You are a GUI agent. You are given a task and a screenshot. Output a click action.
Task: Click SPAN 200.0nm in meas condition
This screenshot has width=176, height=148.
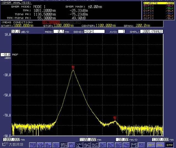point(137,26)
